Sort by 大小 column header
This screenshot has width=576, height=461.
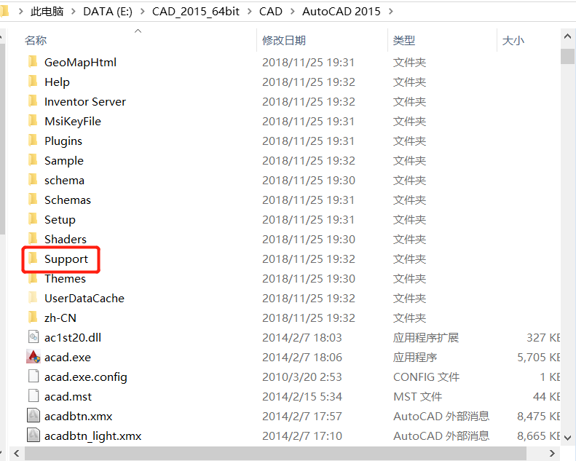pyautogui.click(x=513, y=40)
